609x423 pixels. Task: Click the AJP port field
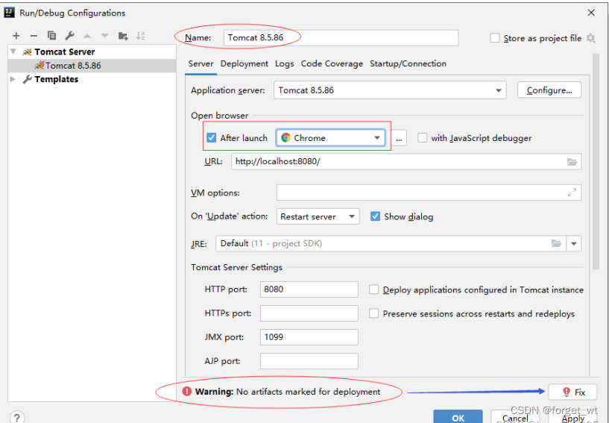point(309,361)
